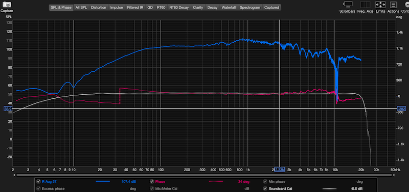
Task: Click the blue R Aug 27 line sample
Action: [103, 182]
